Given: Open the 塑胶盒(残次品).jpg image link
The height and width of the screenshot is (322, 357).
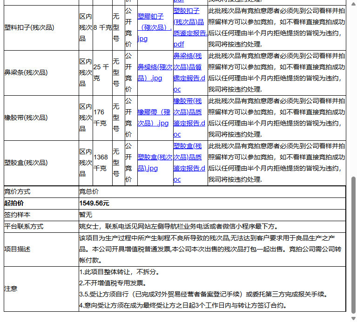Looking at the screenshot, I should point(155,163).
